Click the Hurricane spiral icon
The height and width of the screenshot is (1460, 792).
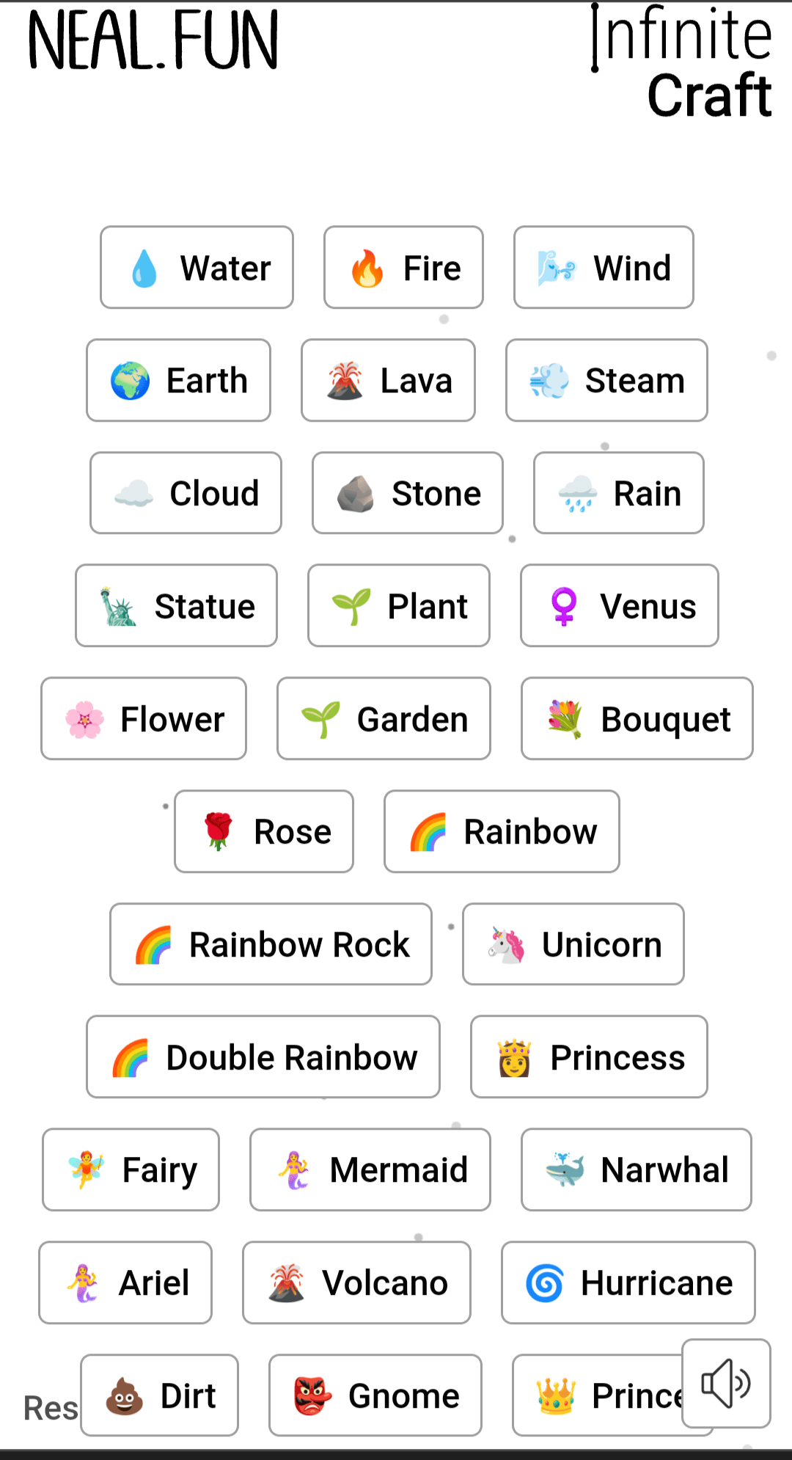[545, 1283]
